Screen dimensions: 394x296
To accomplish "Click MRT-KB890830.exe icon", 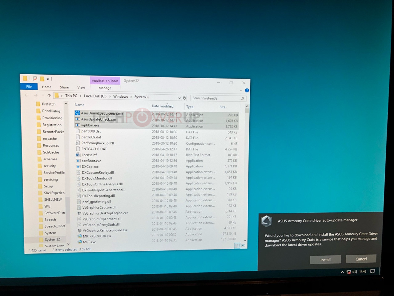I will pyautogui.click(x=80, y=236).
